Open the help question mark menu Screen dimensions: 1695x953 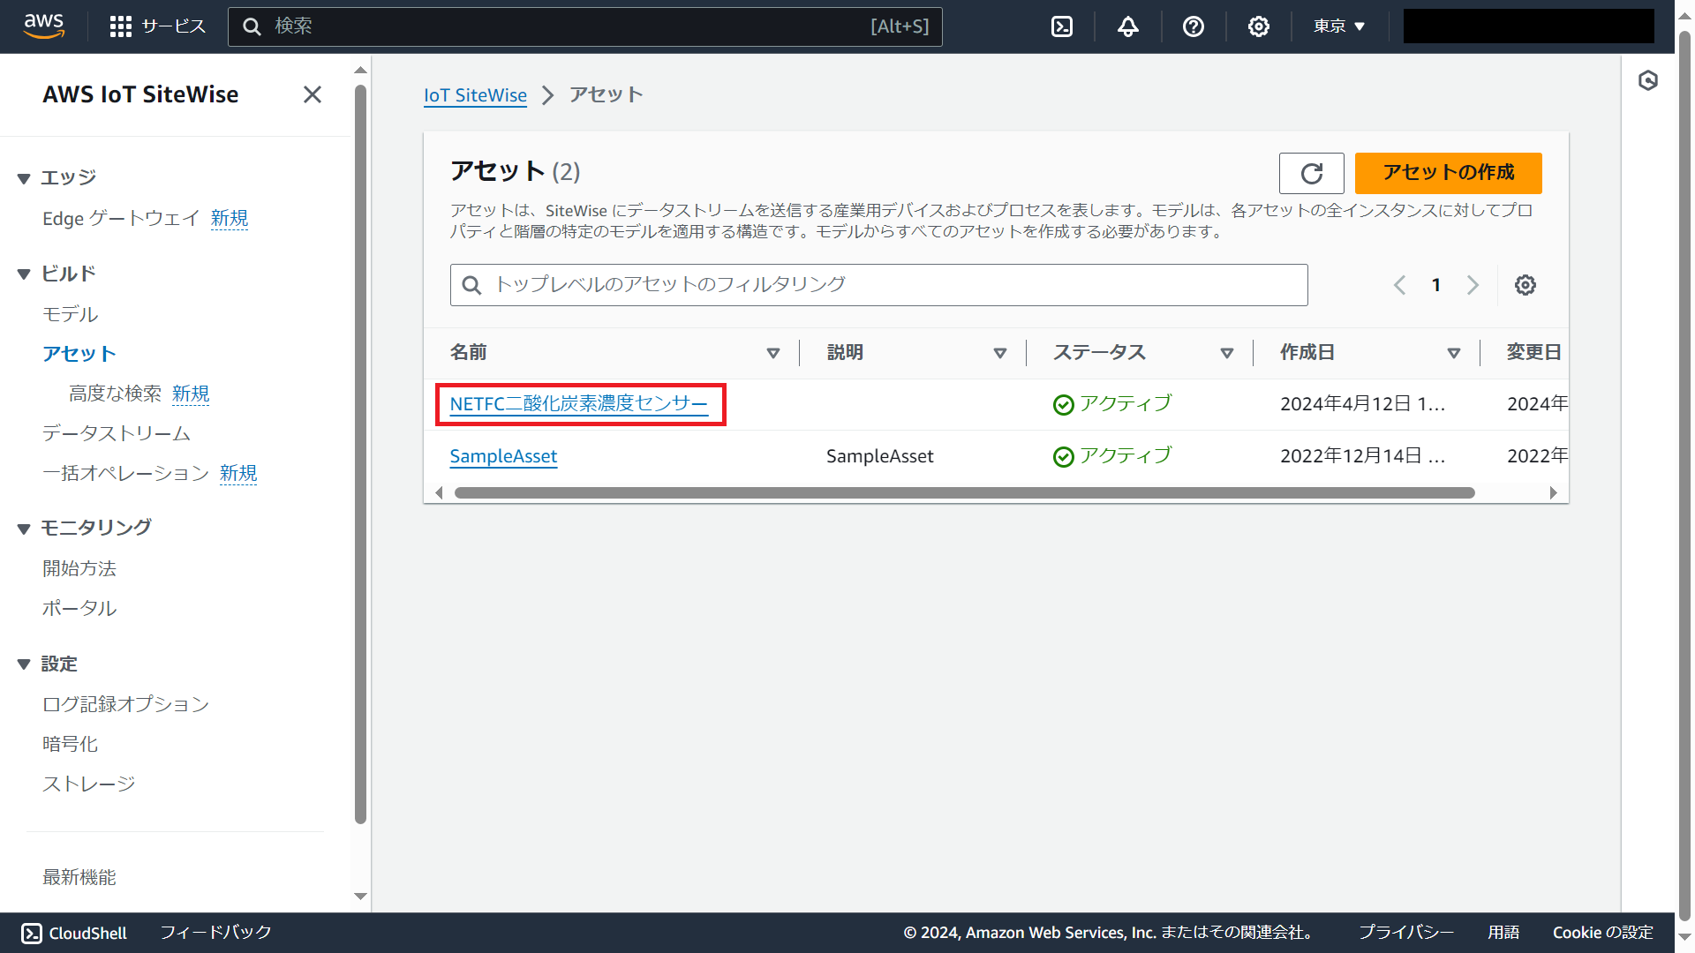[x=1194, y=26]
